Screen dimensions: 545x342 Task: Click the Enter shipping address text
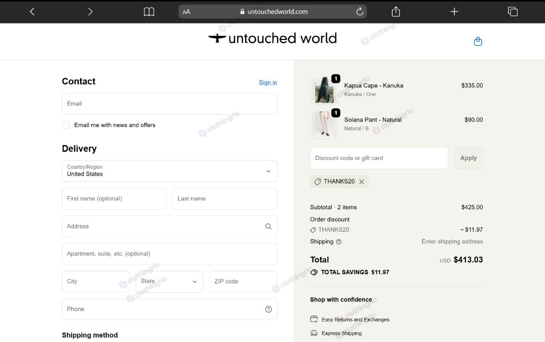pos(452,241)
